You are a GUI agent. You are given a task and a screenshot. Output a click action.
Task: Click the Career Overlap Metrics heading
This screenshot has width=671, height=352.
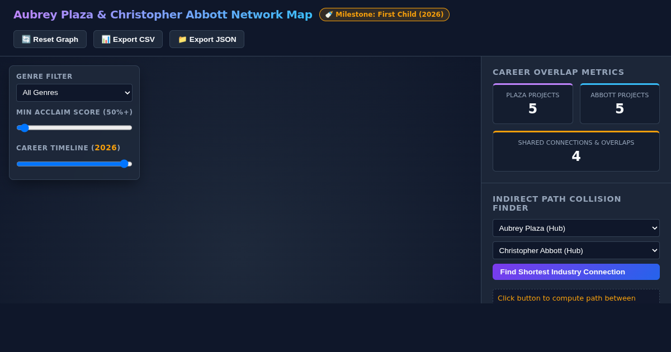coord(558,72)
